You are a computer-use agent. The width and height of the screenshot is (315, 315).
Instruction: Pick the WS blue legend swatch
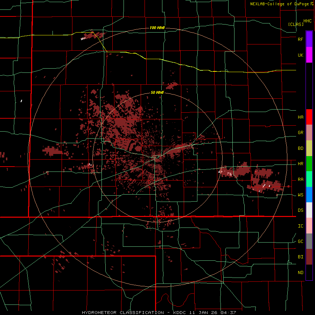(x=309, y=195)
